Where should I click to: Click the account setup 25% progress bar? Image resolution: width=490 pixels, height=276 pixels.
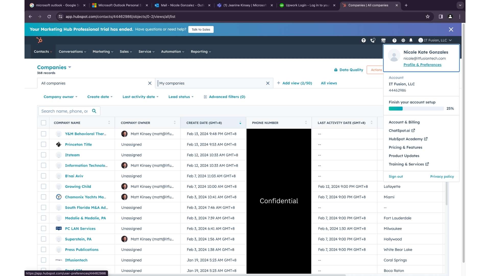pyautogui.click(x=416, y=109)
